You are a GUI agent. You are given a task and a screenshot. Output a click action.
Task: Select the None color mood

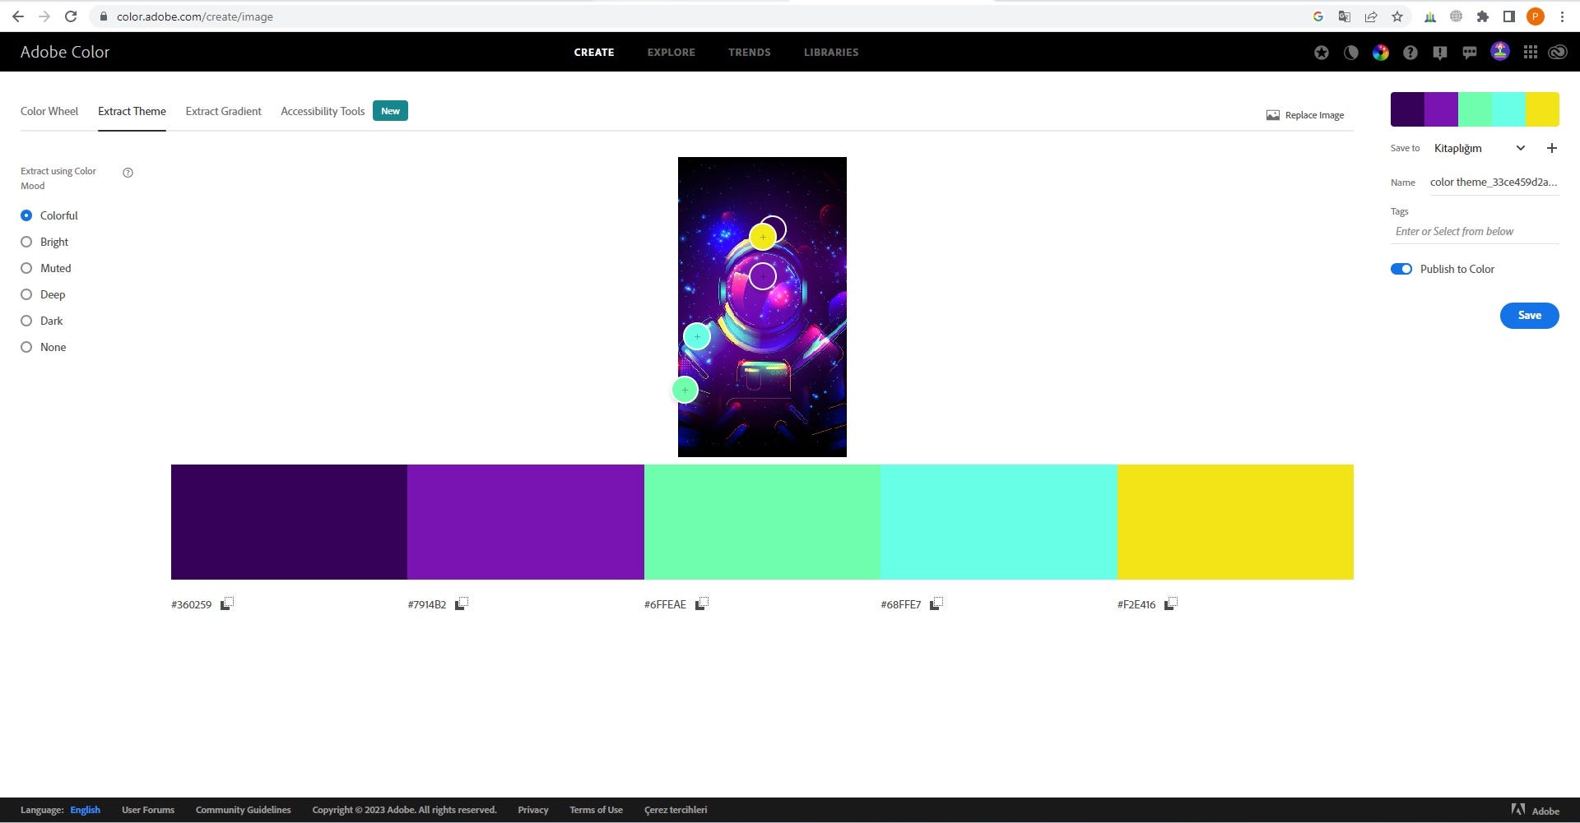[x=26, y=347]
